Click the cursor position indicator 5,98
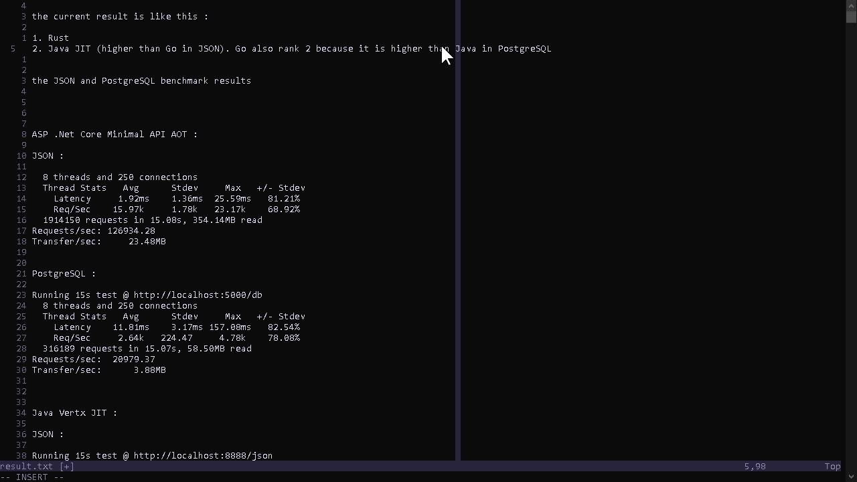Screen dimensions: 857x482 (x=755, y=467)
